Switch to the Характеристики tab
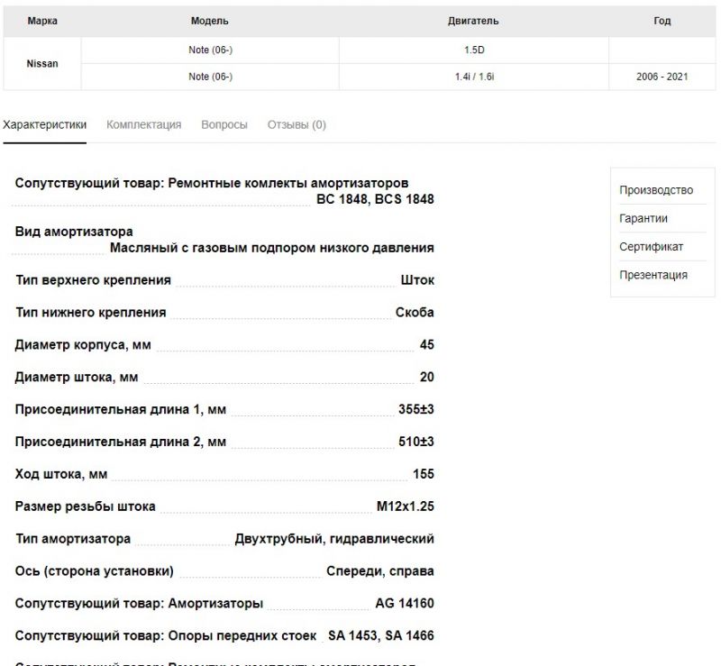 click(45, 124)
